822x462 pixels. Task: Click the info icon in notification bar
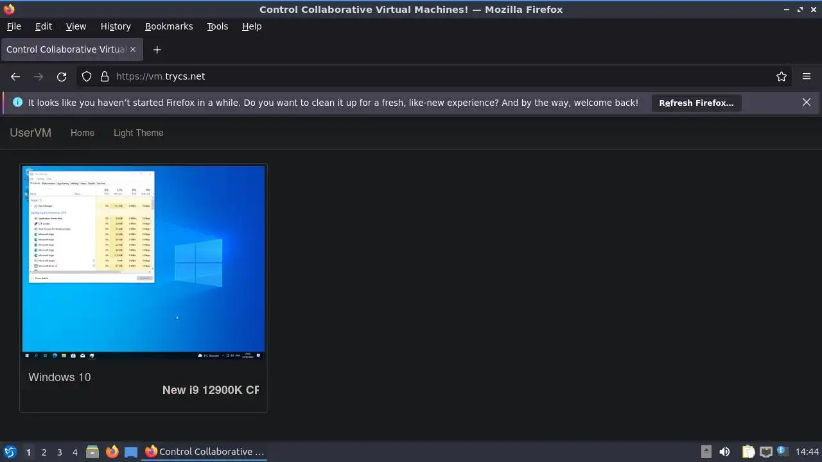click(17, 102)
